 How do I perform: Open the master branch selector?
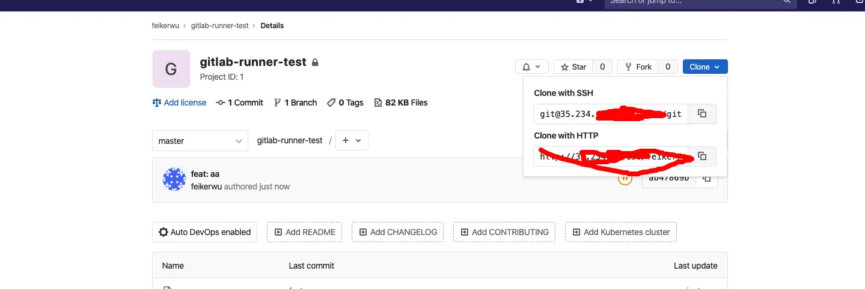pos(200,141)
